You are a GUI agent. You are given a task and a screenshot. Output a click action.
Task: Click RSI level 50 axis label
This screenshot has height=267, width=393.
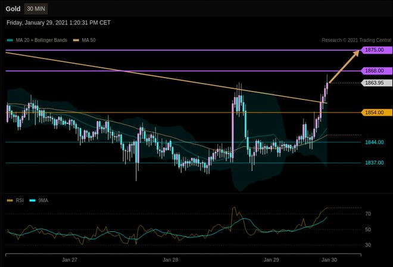[x=368, y=229]
